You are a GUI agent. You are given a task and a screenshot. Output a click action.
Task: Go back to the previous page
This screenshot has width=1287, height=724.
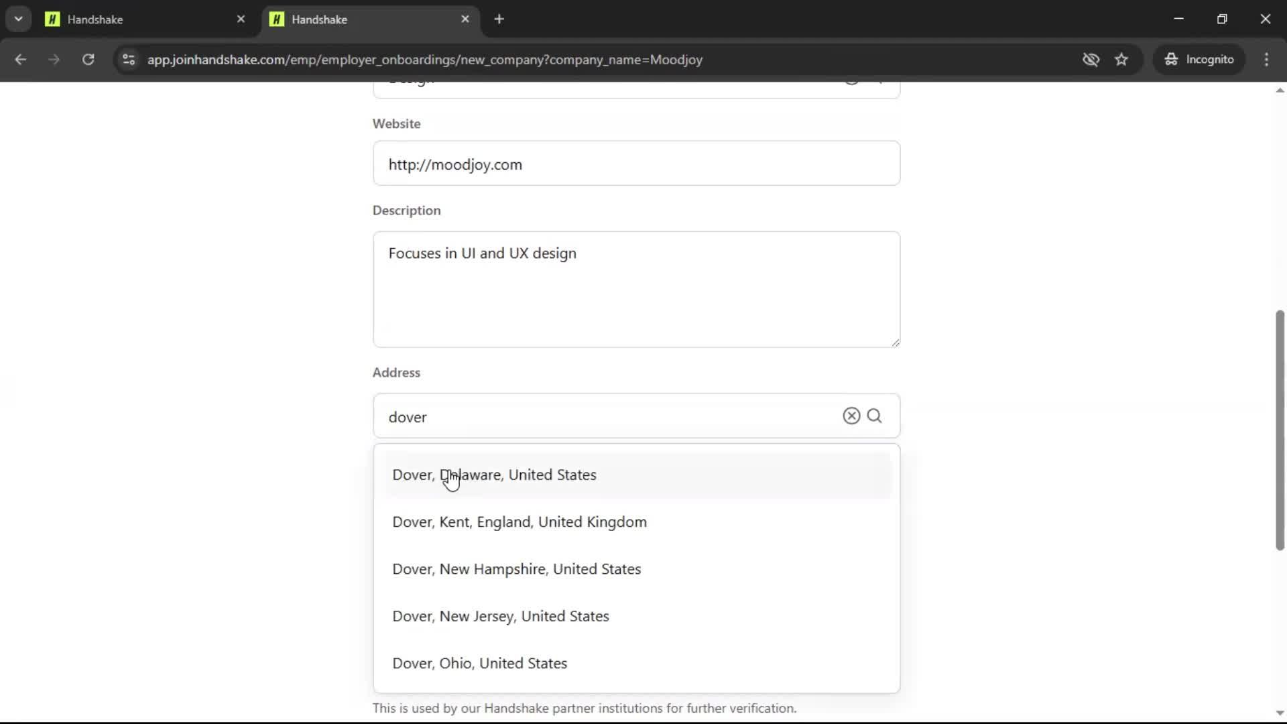tap(20, 60)
